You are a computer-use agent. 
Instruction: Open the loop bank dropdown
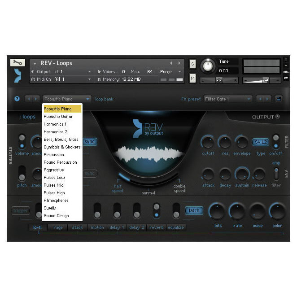tap(67, 99)
